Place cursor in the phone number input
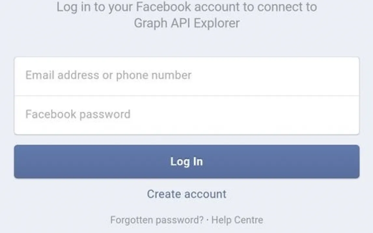The height and width of the screenshot is (233, 373). point(187,76)
